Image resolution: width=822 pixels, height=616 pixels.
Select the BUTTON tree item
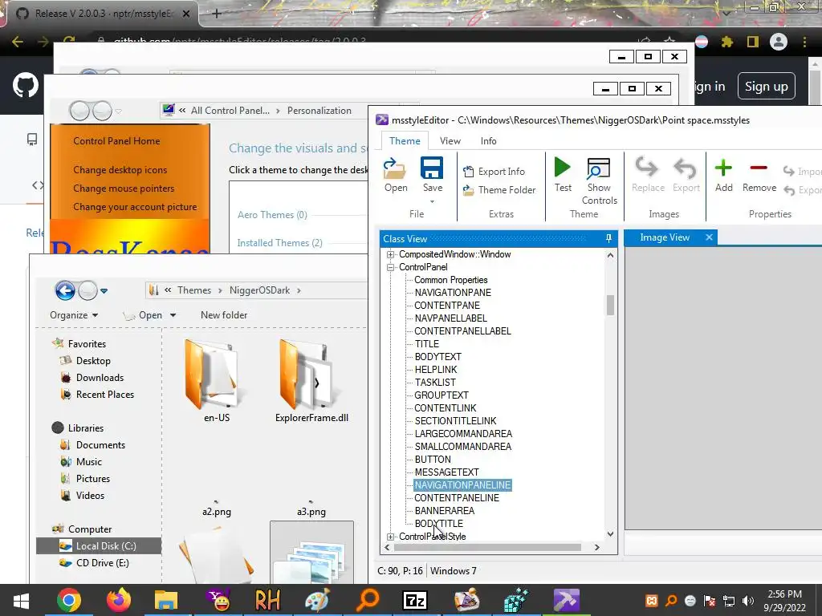click(433, 460)
